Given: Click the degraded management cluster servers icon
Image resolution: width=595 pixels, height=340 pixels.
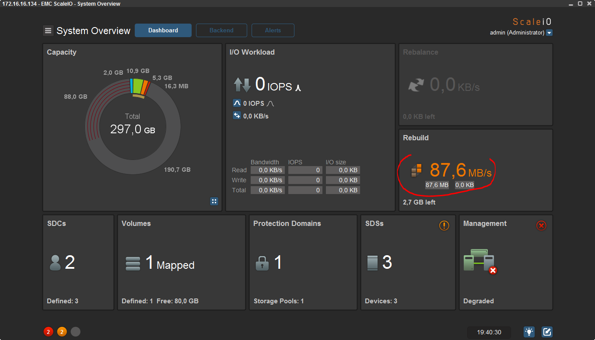Looking at the screenshot, I should (x=480, y=261).
